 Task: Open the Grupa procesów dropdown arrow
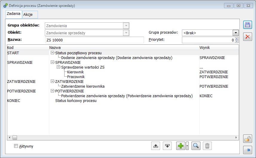(236, 33)
